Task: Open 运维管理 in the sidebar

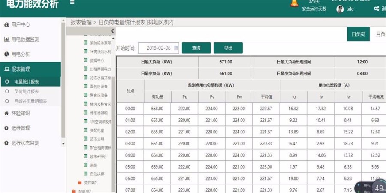Action: point(17,128)
